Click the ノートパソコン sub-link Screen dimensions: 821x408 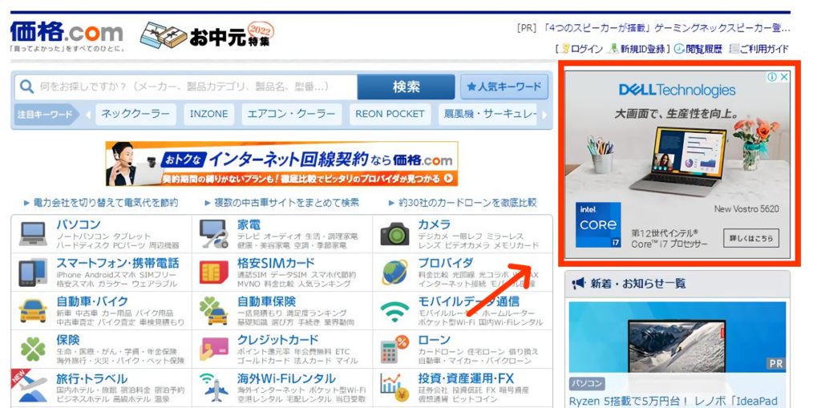[81, 236]
